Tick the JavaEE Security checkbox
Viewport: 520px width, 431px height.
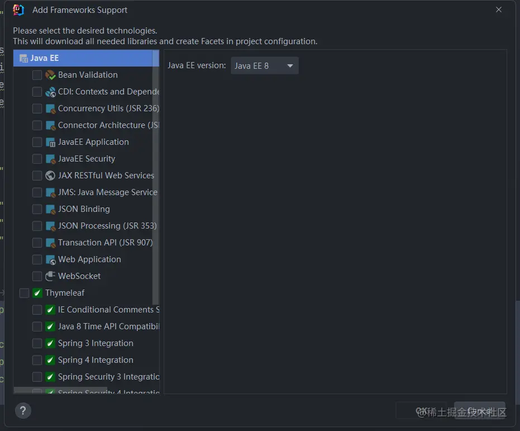click(37, 159)
